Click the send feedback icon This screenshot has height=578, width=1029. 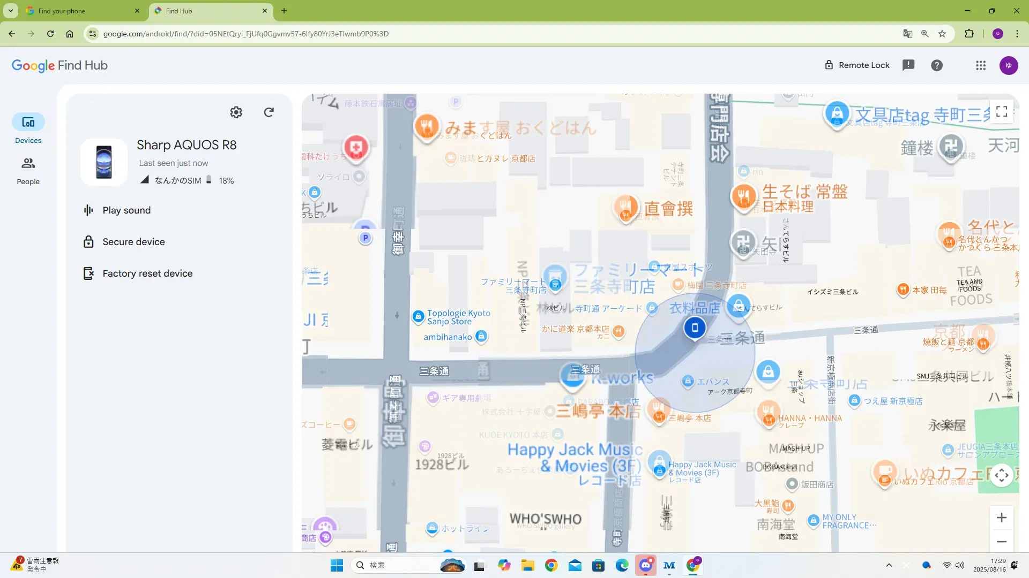coord(908,65)
